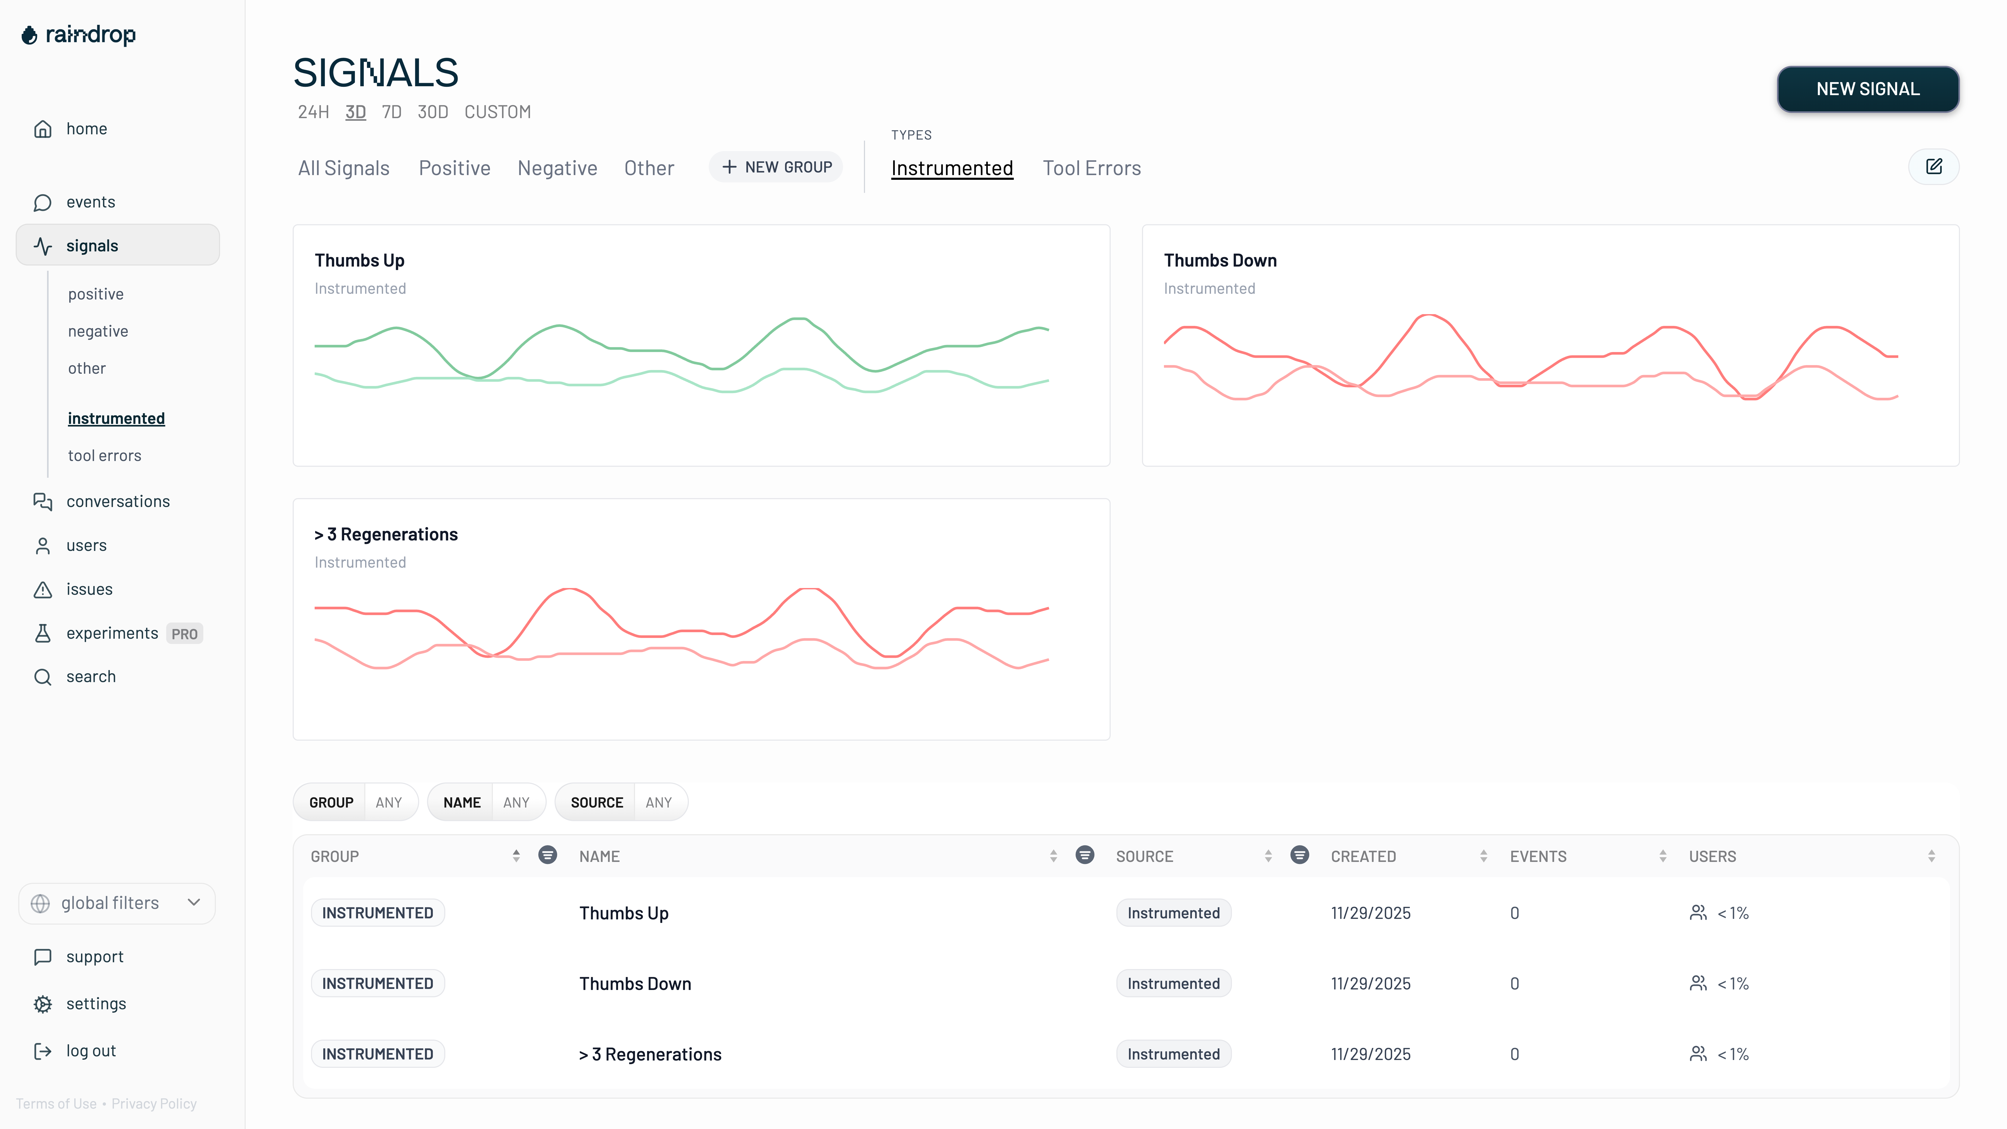The image size is (2007, 1129).
Task: Go to home via house icon
Action: [x=43, y=129]
